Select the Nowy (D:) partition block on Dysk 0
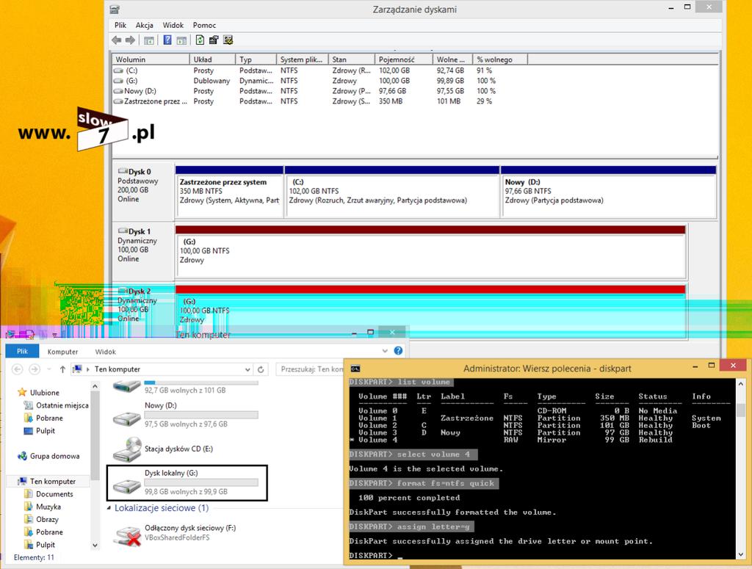Screen dimensions: 752x569 pos(609,192)
